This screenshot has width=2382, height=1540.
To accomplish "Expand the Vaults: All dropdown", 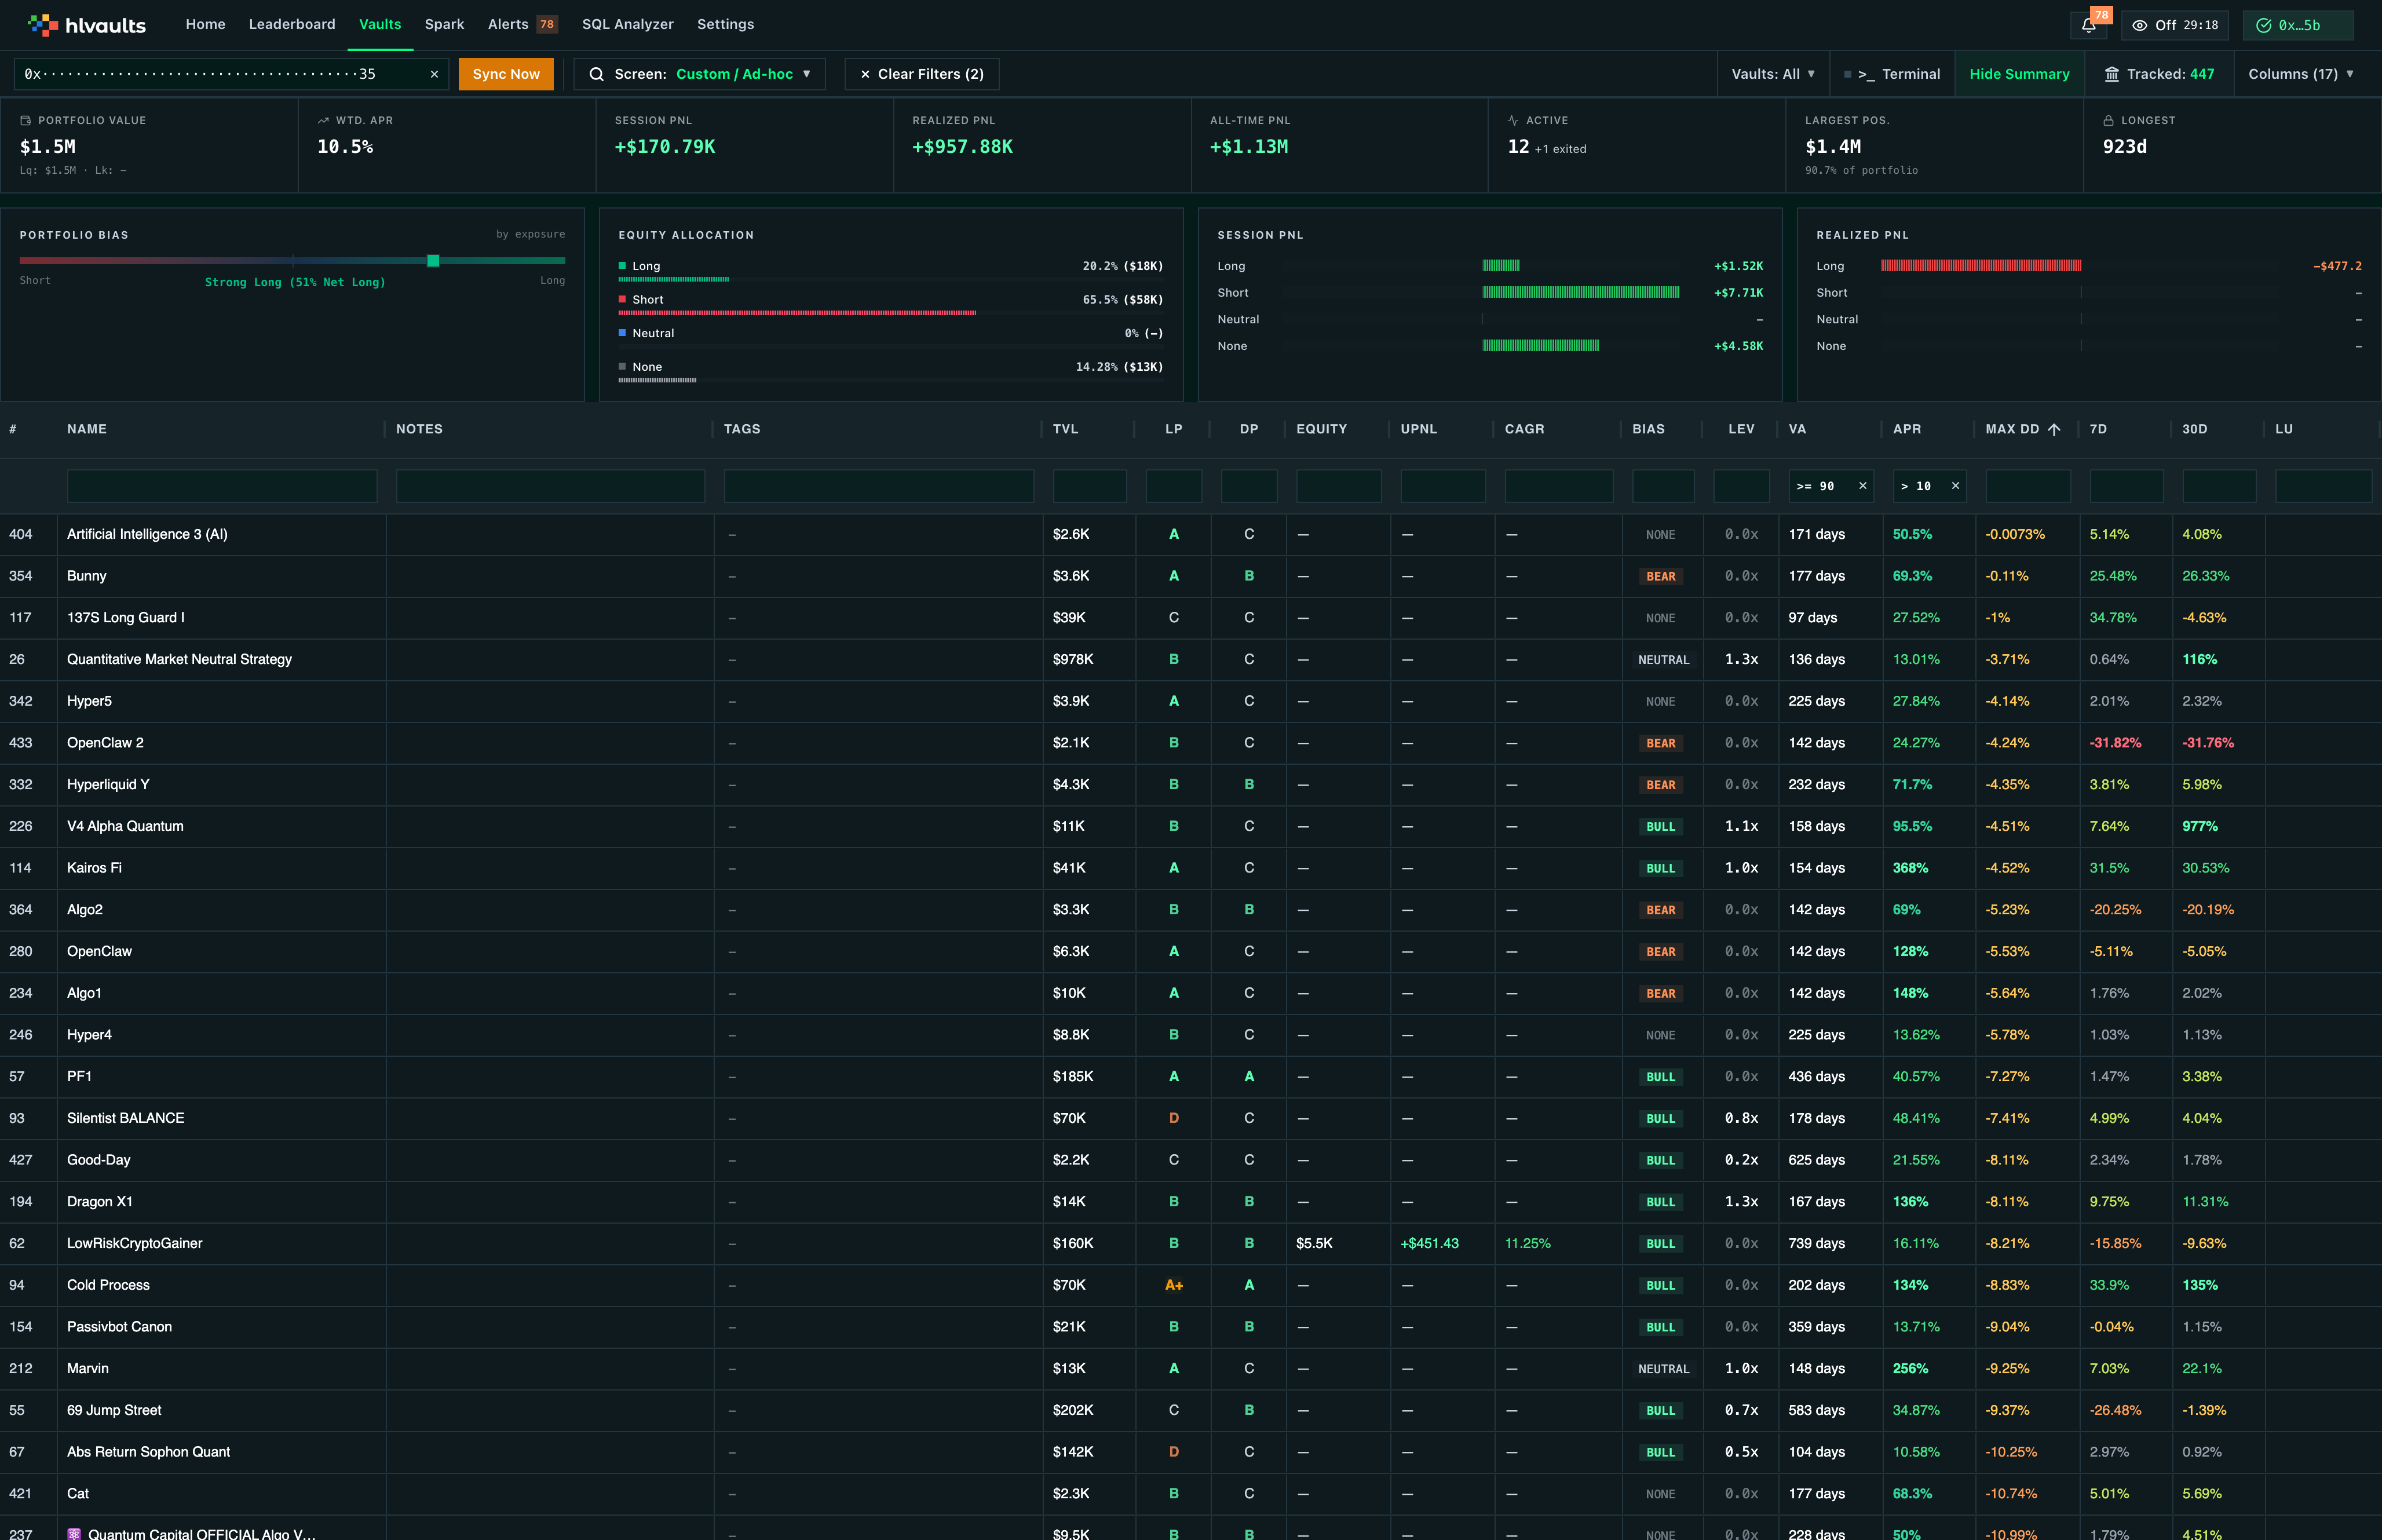I will [x=1772, y=74].
